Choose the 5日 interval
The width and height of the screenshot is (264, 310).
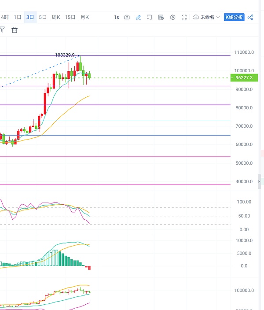pos(43,17)
